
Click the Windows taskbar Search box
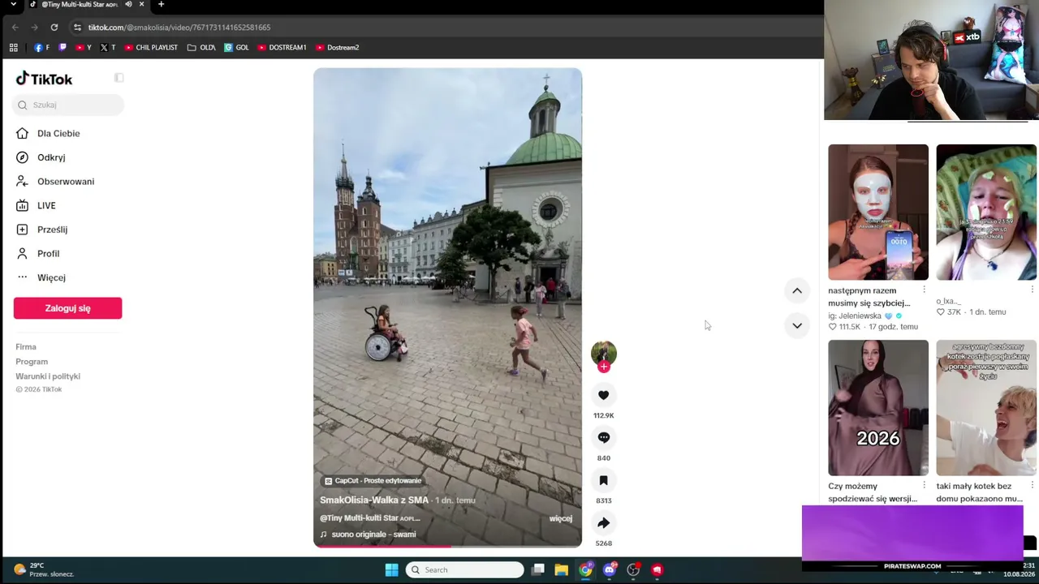[x=465, y=570]
